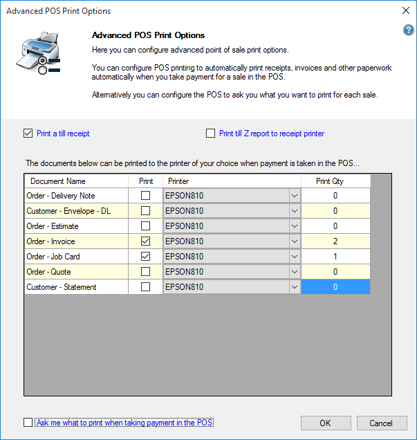Click the OK button
This screenshot has width=417, height=440.
(x=325, y=423)
